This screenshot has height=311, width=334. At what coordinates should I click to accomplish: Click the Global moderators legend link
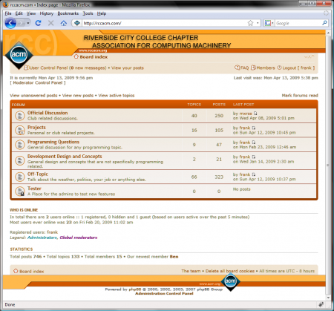pos(79,238)
